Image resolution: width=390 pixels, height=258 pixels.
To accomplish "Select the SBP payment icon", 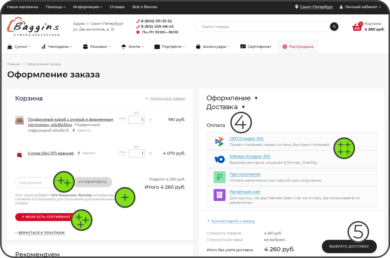I will [219, 141].
